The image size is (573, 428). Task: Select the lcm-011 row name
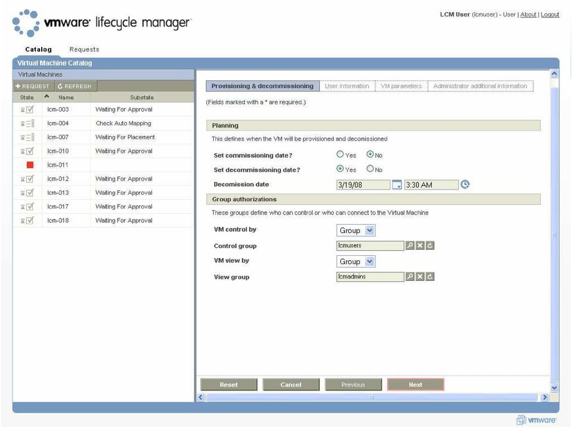click(x=58, y=165)
